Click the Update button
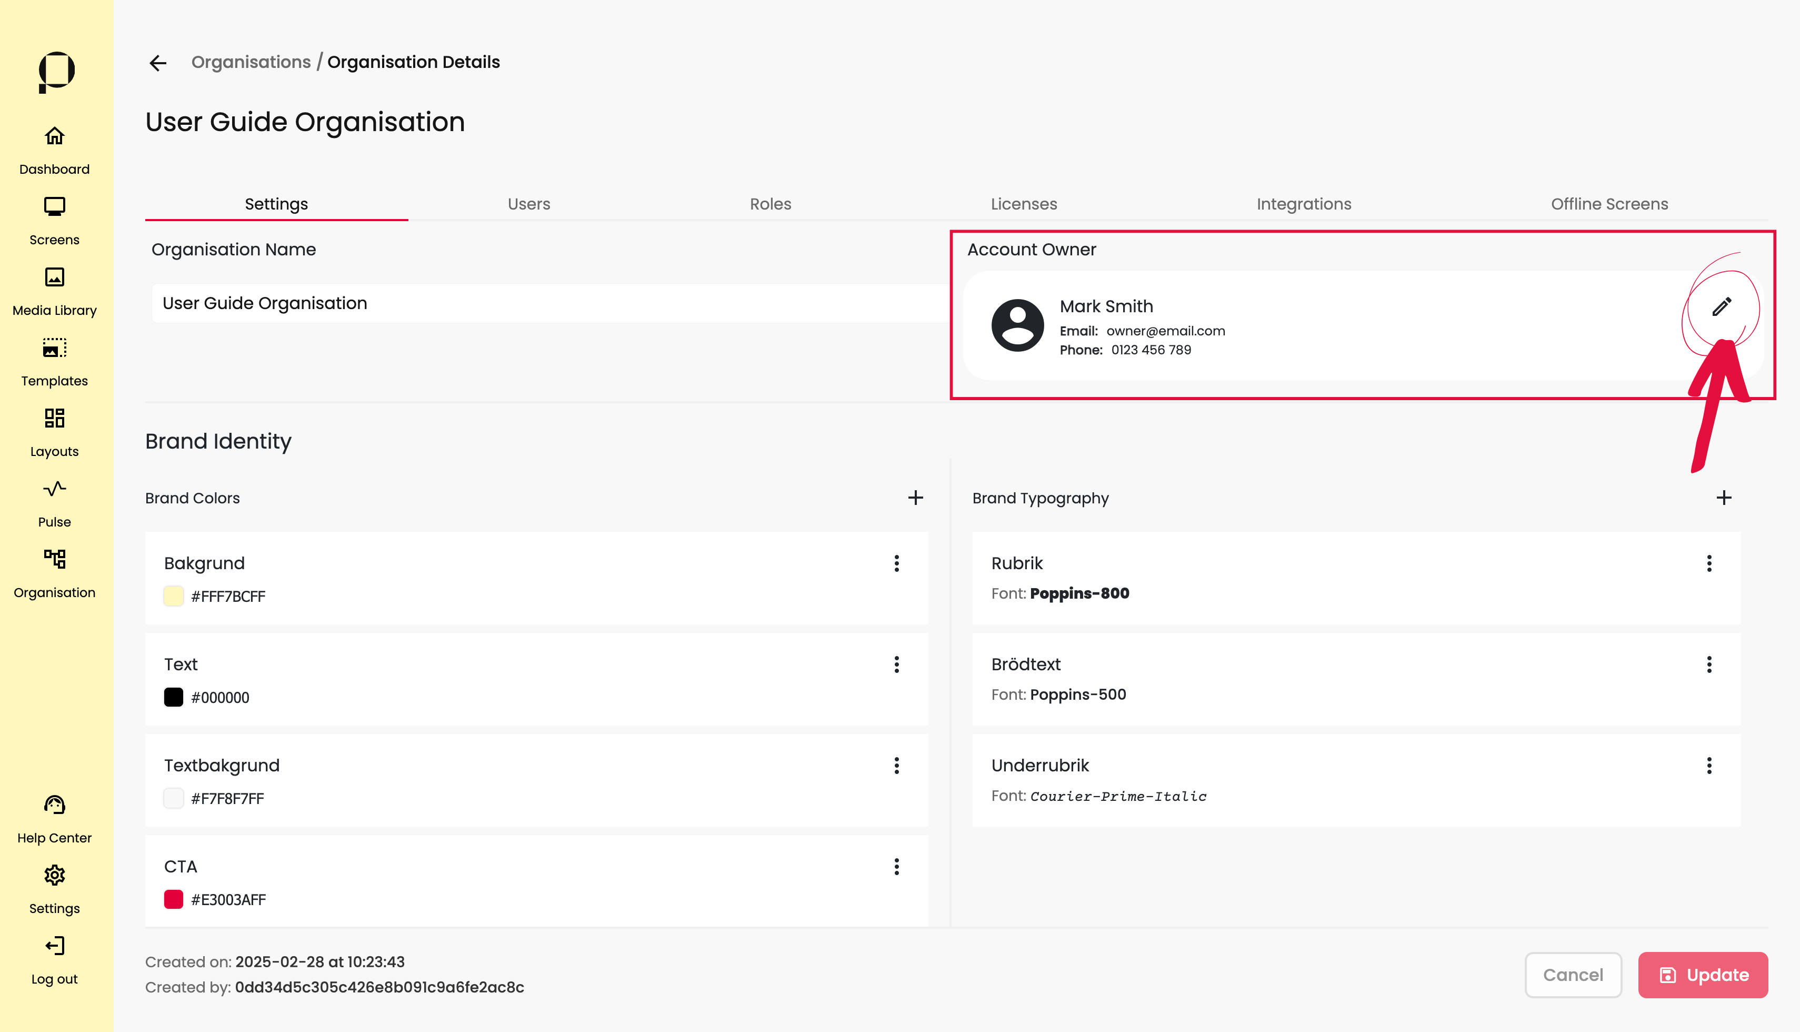The height and width of the screenshot is (1032, 1800). pos(1702,975)
